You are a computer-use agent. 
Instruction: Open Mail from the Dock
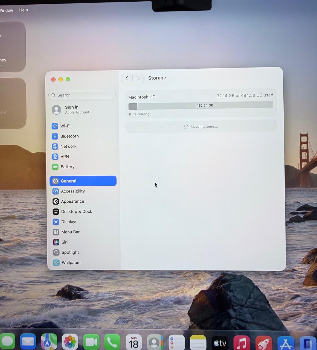[x=28, y=342]
